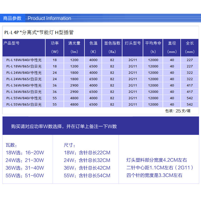Select the PL-L 18W/840/中性光 row
The height and width of the screenshot is (201, 201).
[24, 60]
